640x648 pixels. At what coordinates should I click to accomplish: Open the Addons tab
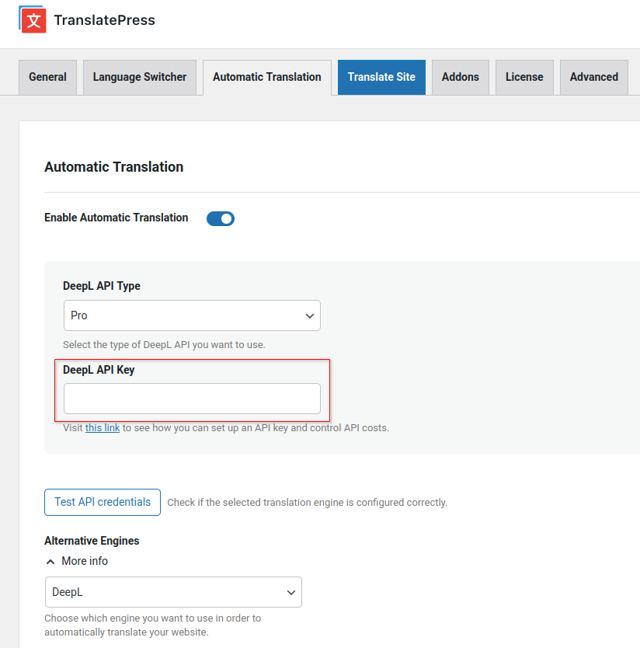tap(460, 77)
